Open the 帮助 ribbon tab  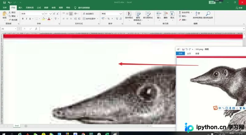pyautogui.click(x=68, y=8)
